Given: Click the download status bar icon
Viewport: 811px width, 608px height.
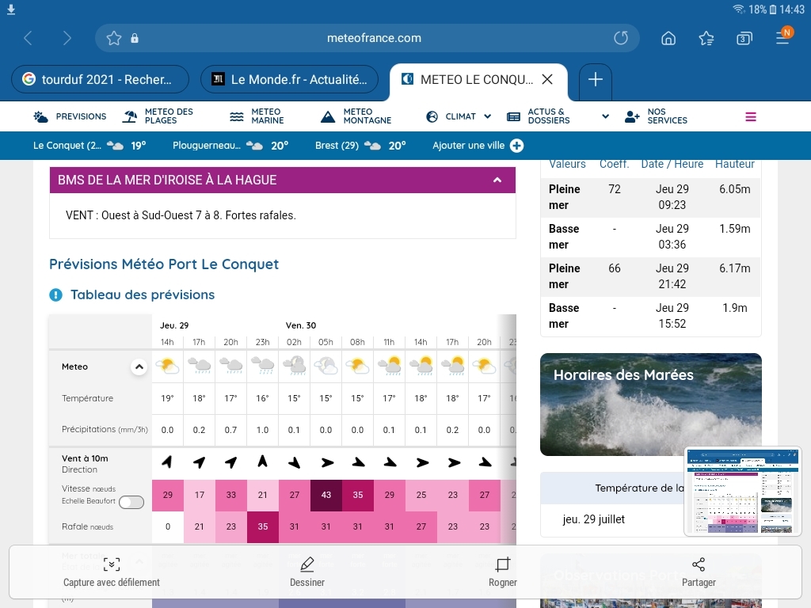Looking at the screenshot, I should coord(11,9).
